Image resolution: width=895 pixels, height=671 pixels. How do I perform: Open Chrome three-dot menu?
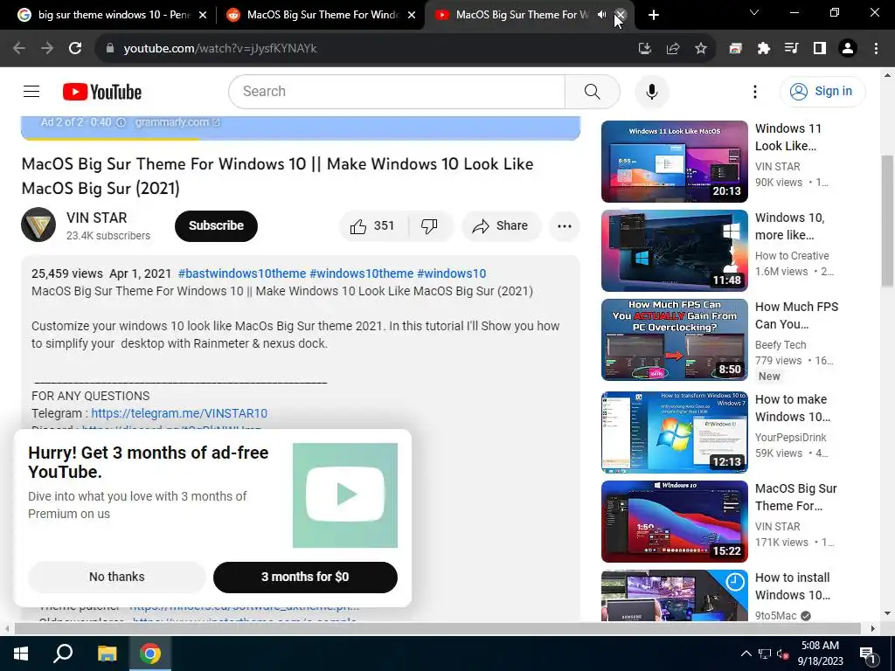tap(876, 49)
